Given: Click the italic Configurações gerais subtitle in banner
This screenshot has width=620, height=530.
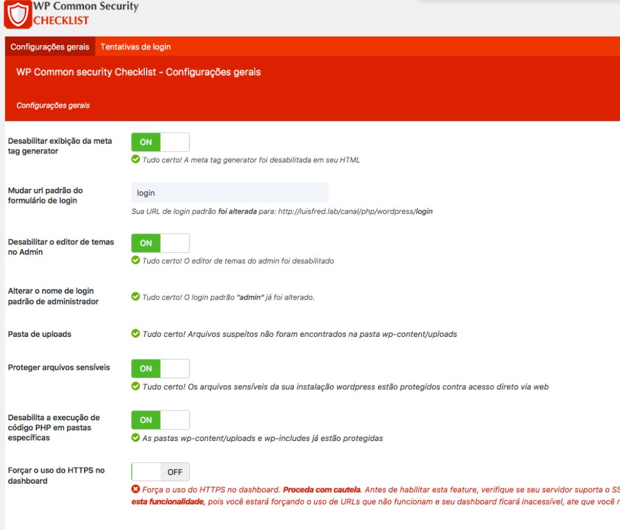Looking at the screenshot, I should 53,105.
